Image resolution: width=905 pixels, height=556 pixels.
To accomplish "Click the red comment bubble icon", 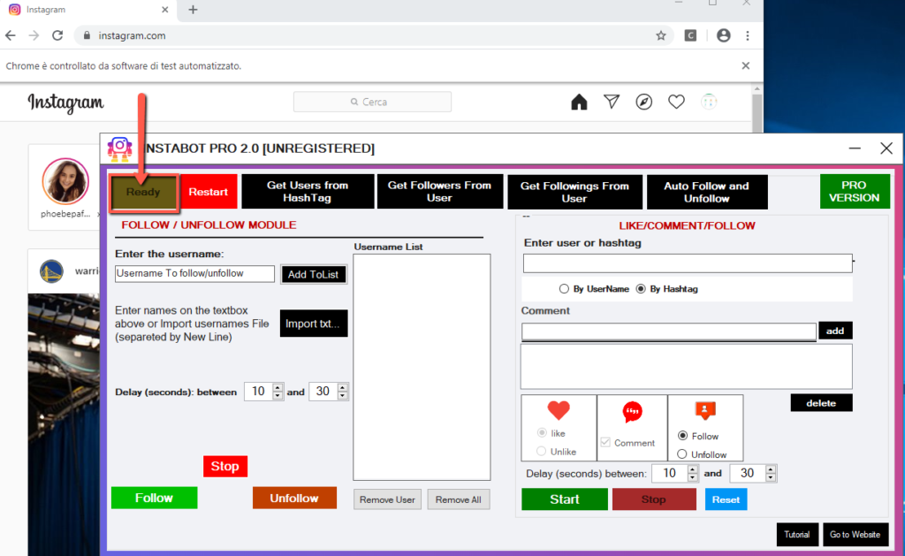I will coord(632,412).
